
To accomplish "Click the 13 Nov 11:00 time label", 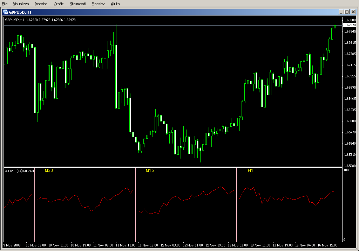I will 260,245.
